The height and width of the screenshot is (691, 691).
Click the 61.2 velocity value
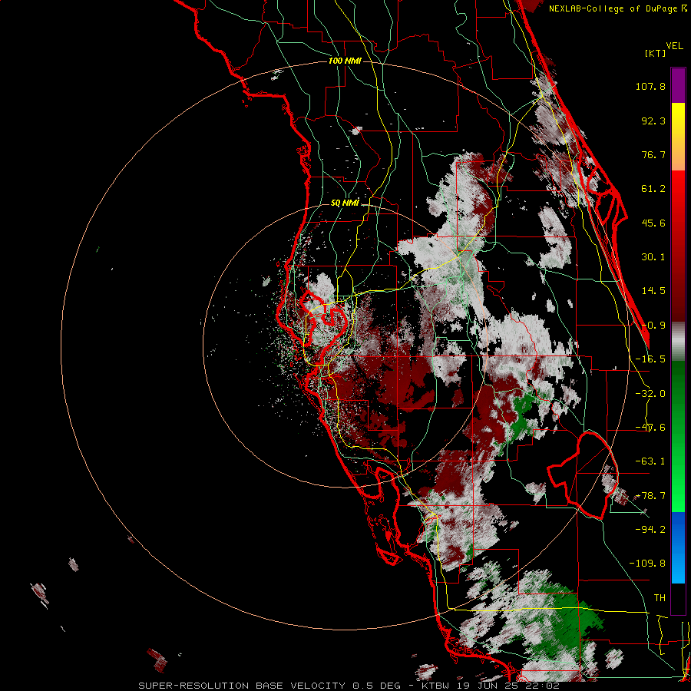tap(653, 189)
